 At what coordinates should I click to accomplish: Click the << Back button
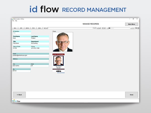[19, 95]
